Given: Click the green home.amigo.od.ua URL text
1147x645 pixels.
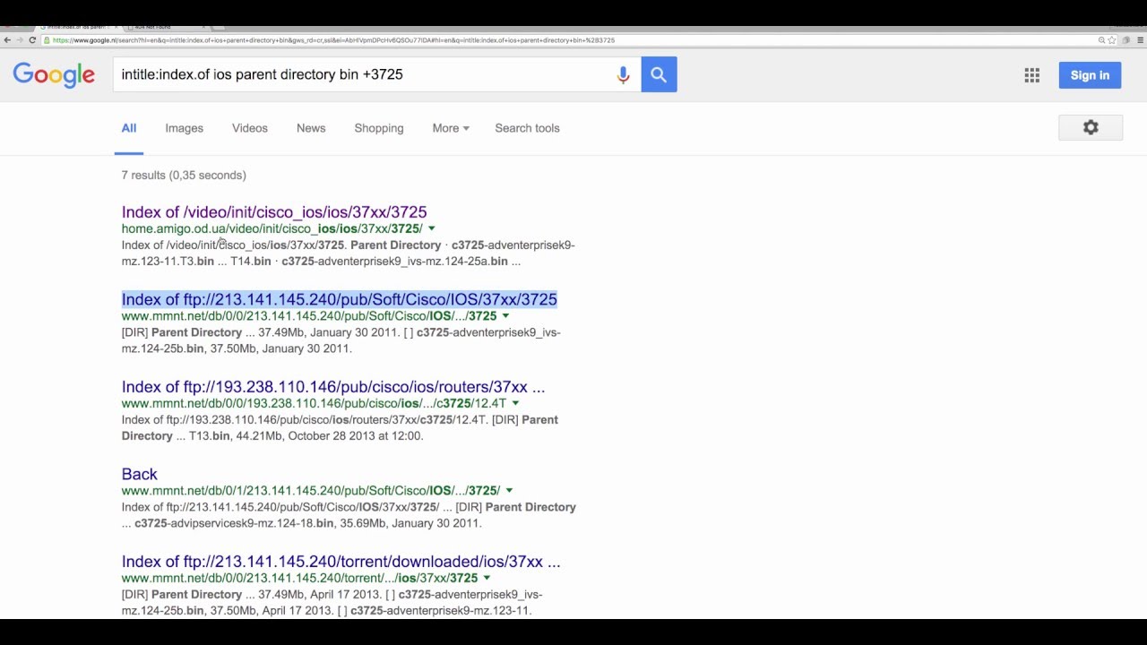Looking at the screenshot, I should (272, 228).
